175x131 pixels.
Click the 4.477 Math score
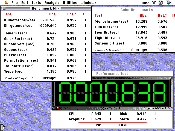(142, 119)
